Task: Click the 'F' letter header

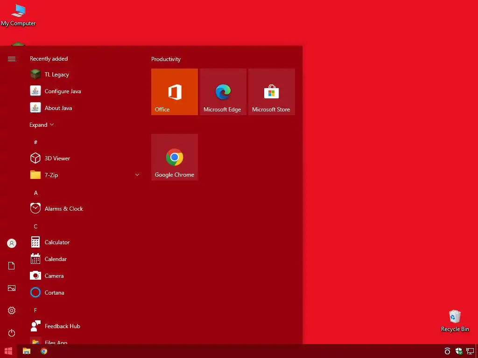Action: (35, 310)
